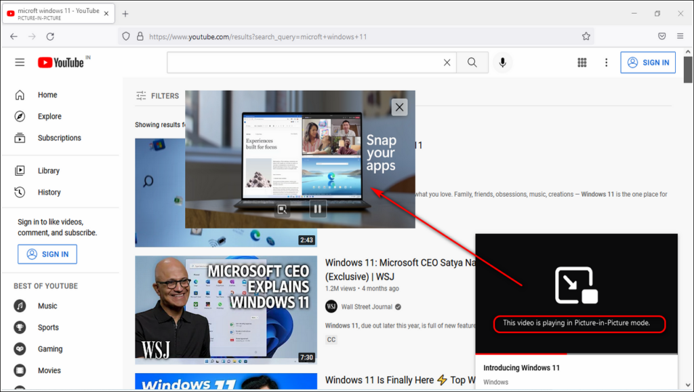This screenshot has width=694, height=392.
Task: Click the PiP icon in miniplayer
Action: pyautogui.click(x=576, y=286)
